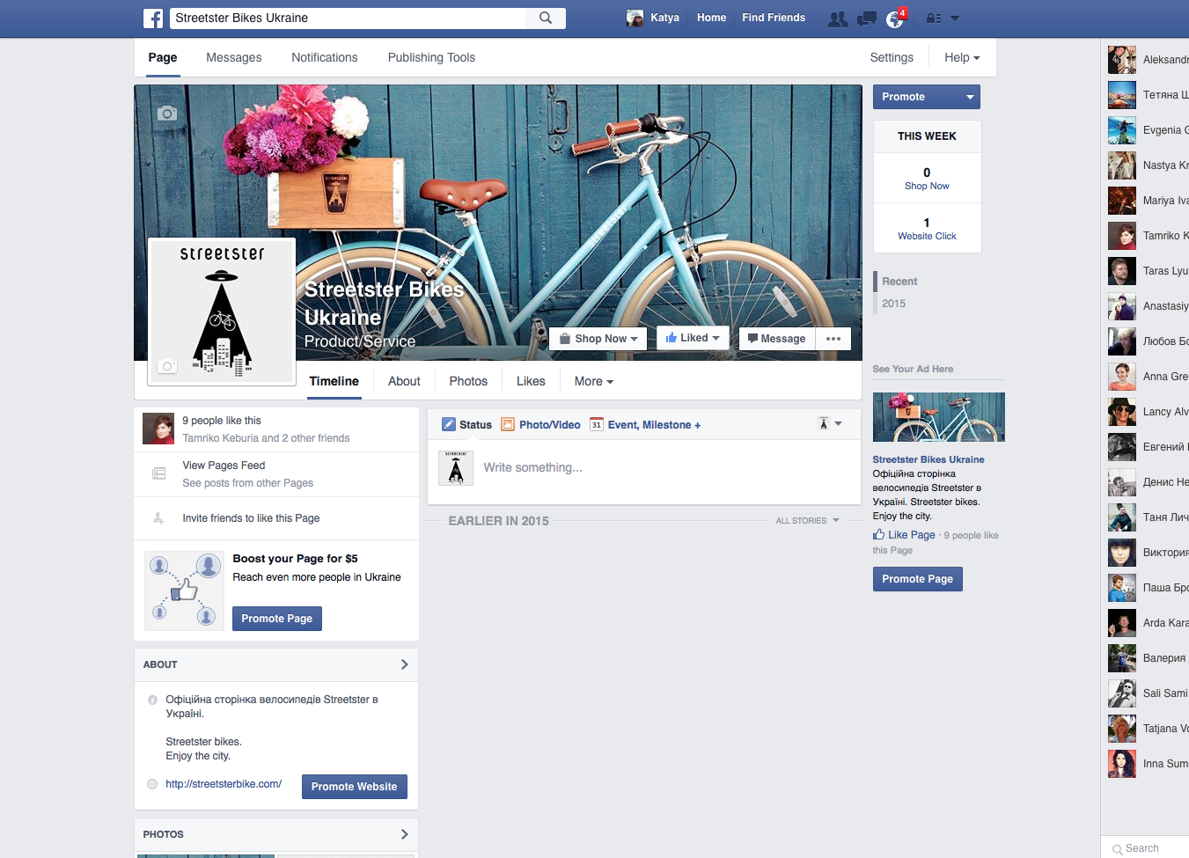Click the Facebook logo icon
Viewport: 1189px width, 858px height.
(x=153, y=18)
